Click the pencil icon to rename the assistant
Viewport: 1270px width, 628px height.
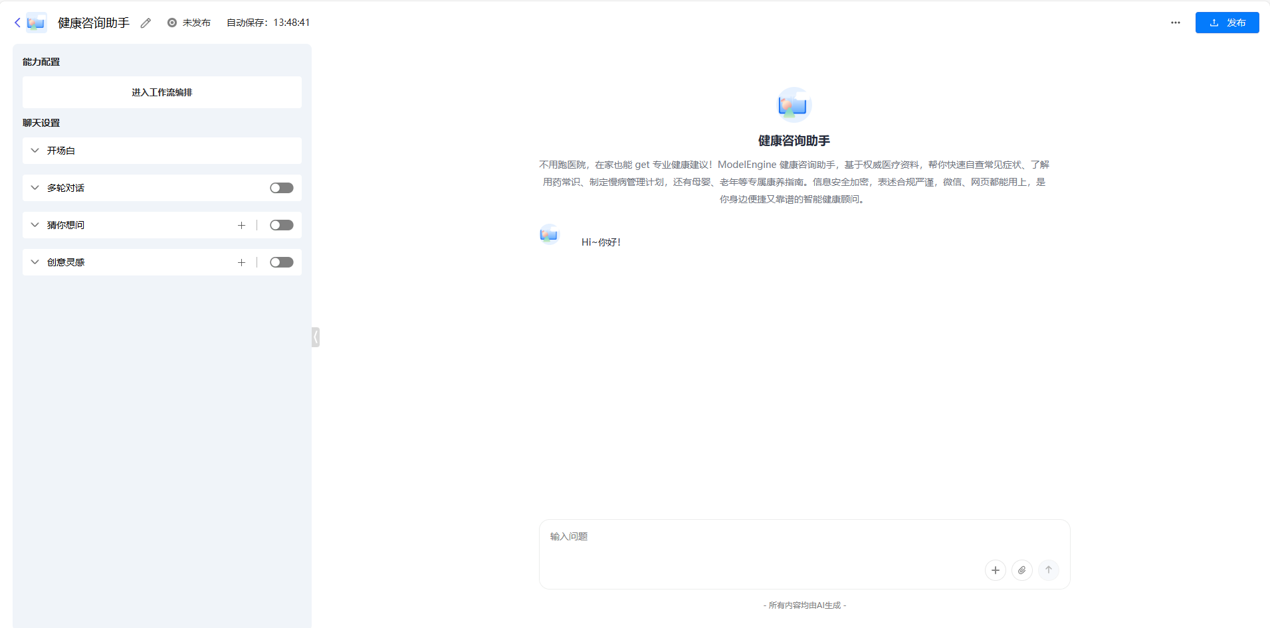click(146, 22)
